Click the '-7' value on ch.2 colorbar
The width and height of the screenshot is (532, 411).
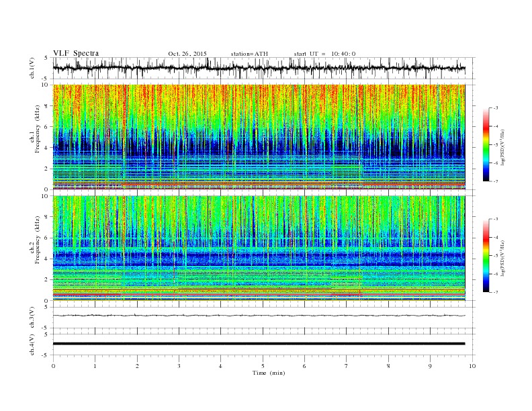click(x=496, y=292)
